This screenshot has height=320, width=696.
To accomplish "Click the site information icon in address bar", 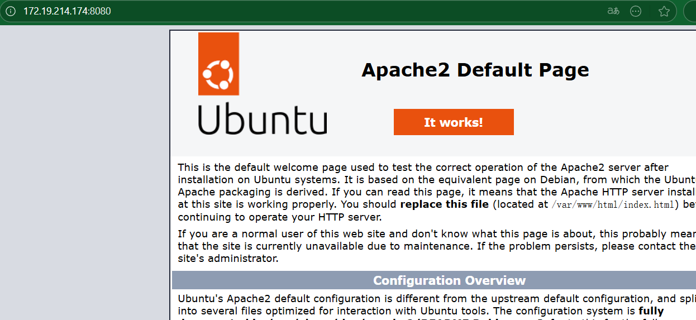I will click(11, 11).
